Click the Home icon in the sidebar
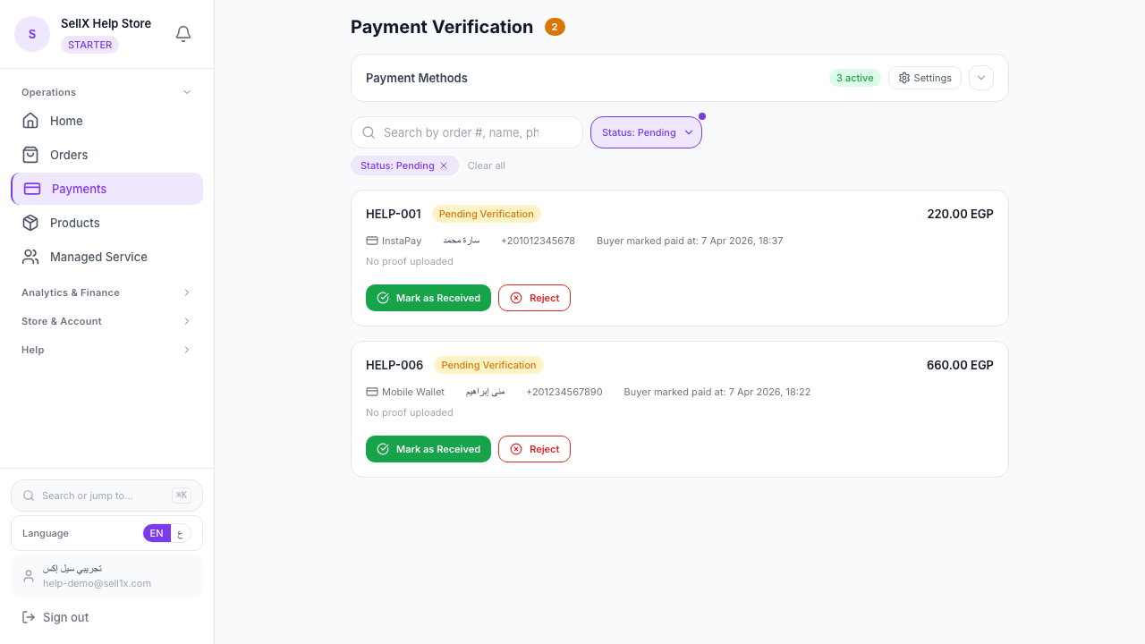The image size is (1145, 644). click(31, 121)
